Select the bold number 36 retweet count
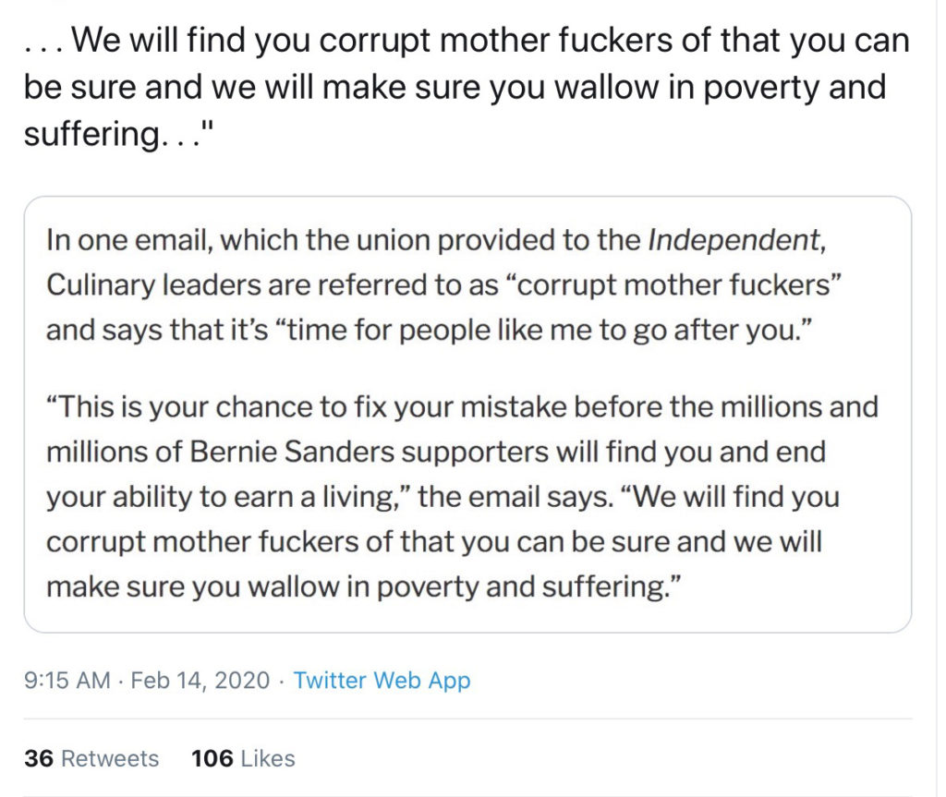 point(39,758)
